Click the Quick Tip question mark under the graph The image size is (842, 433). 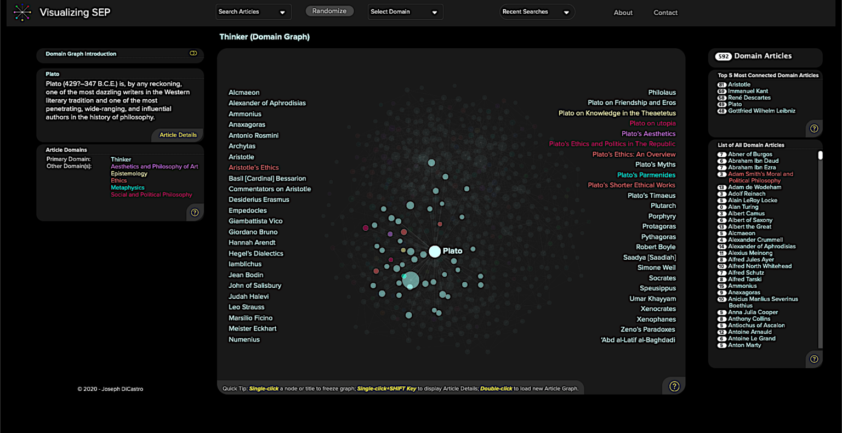[674, 385]
